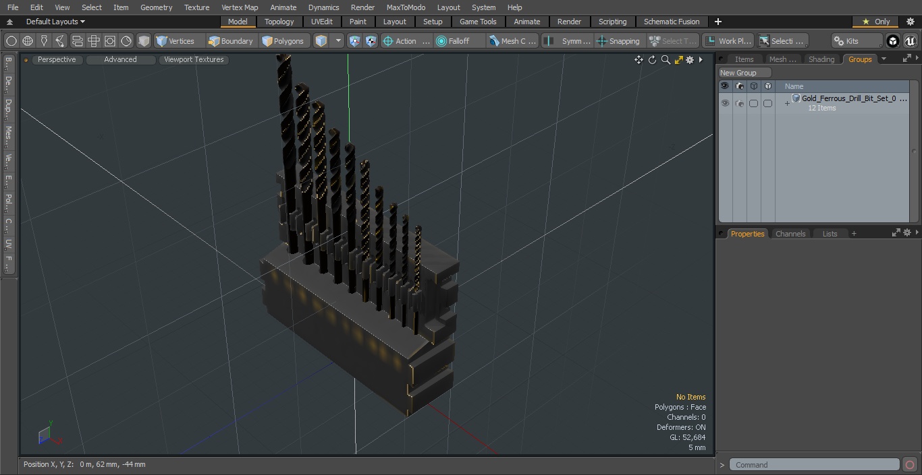Open layout settings gear at top right

(910, 22)
